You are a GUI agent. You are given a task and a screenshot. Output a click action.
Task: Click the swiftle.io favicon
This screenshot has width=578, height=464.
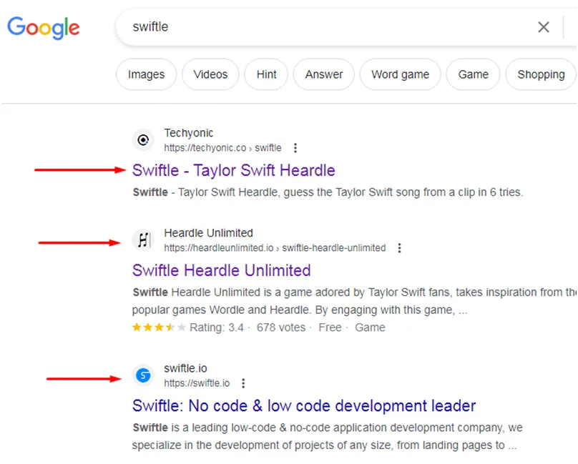point(143,375)
